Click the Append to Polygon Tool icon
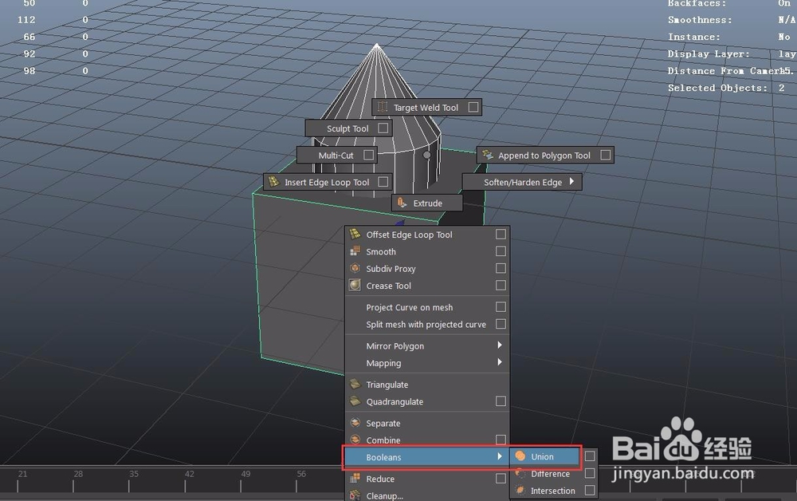This screenshot has height=501, width=797. point(488,155)
